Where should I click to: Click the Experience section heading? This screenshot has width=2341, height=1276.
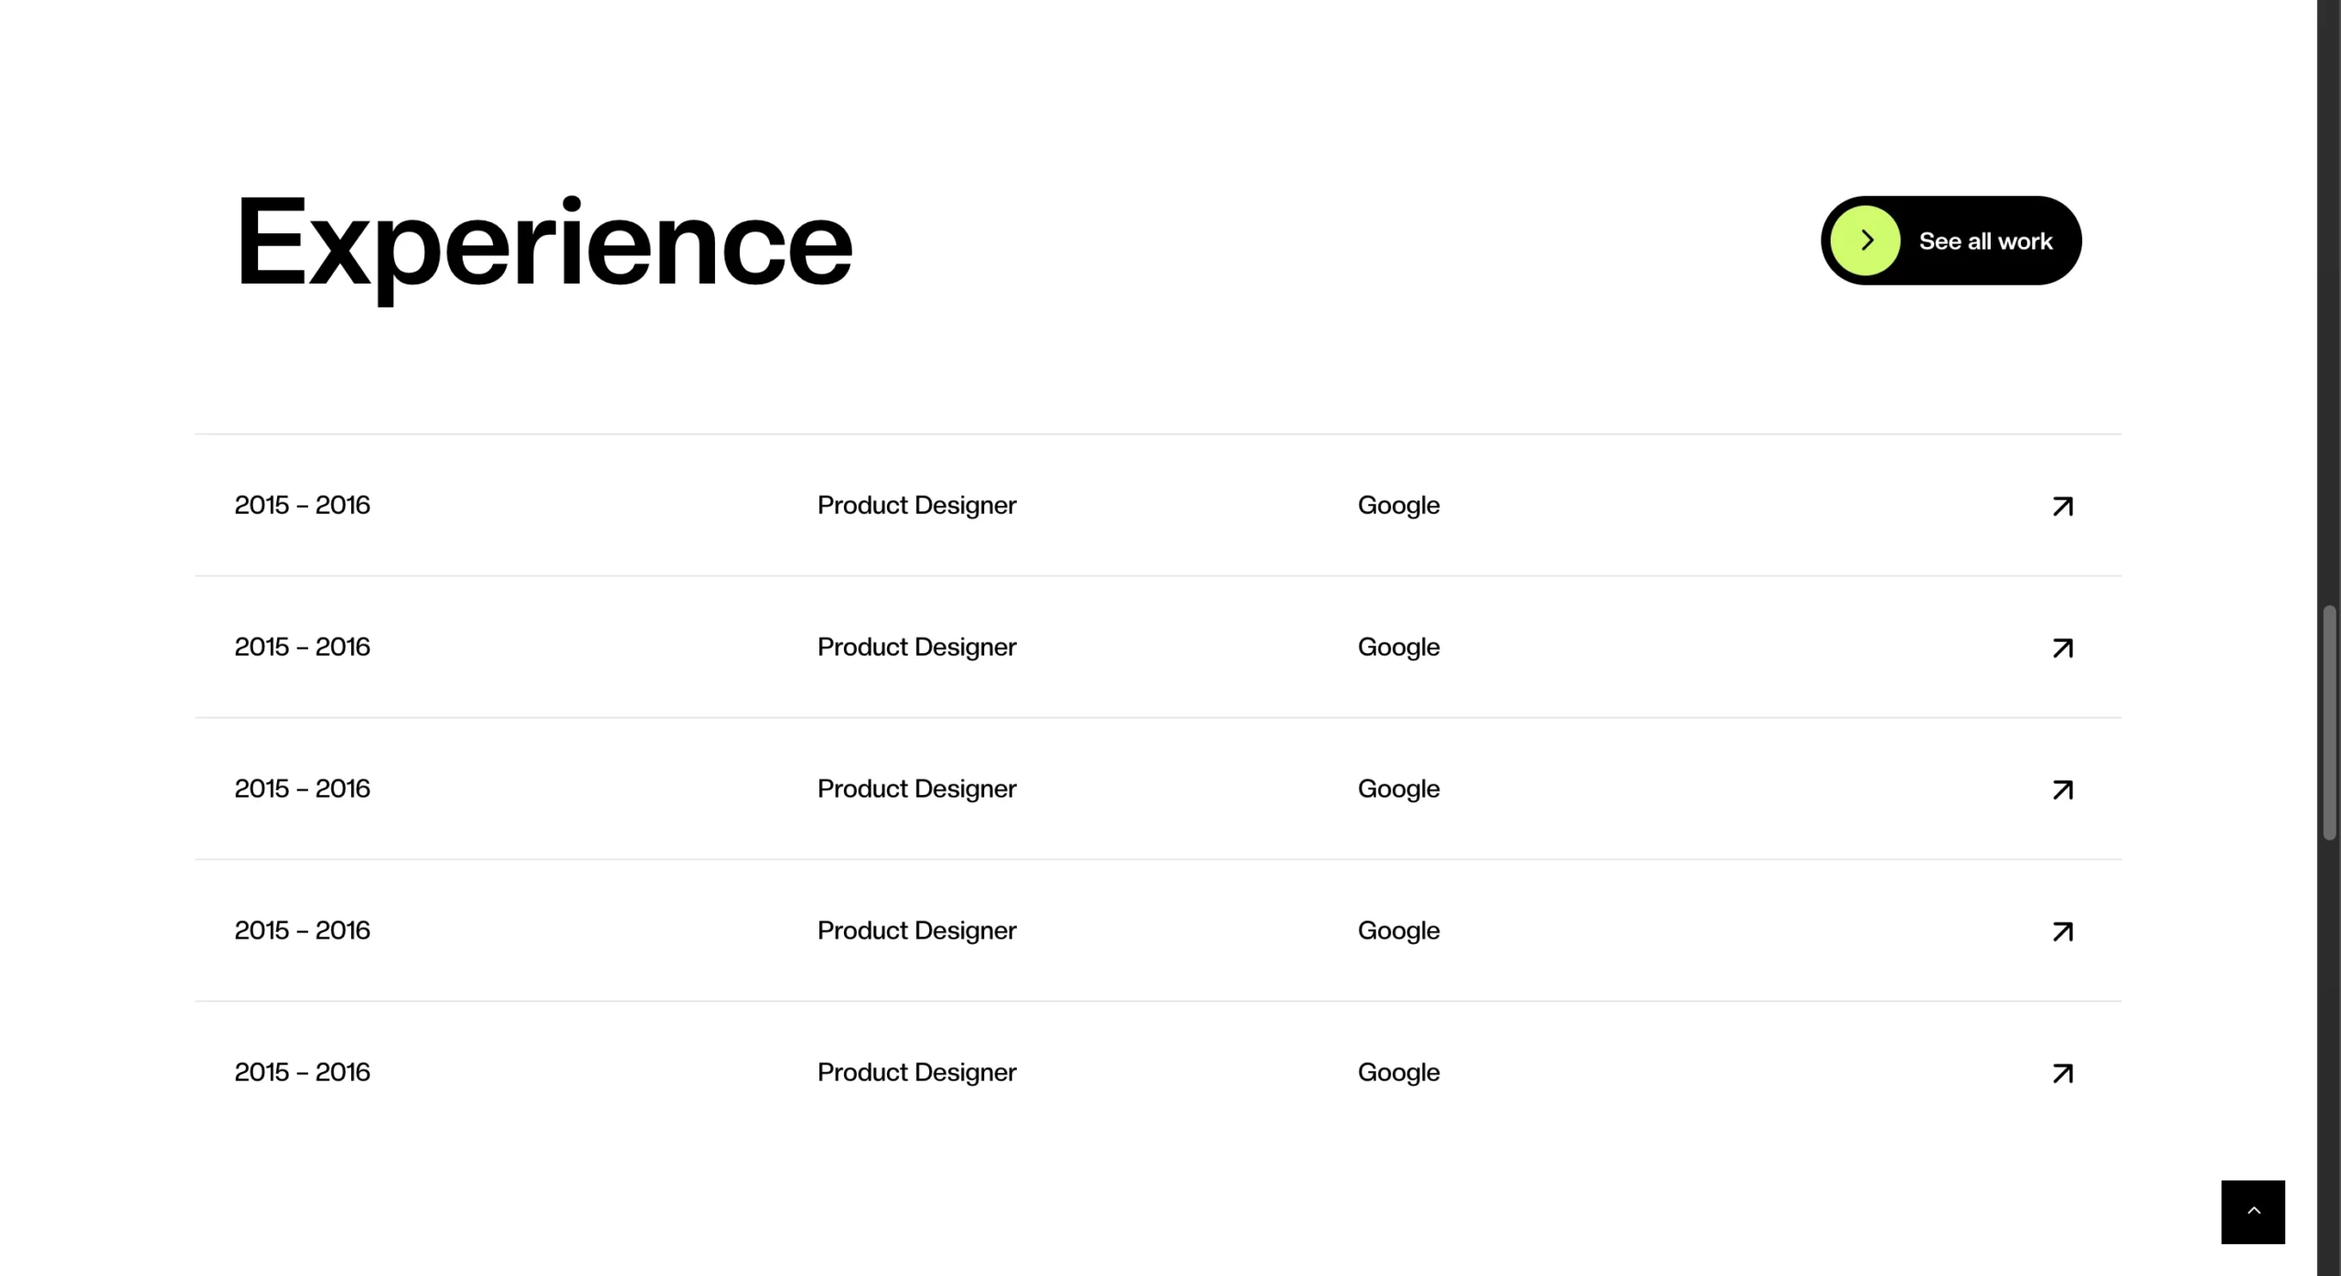tap(543, 242)
